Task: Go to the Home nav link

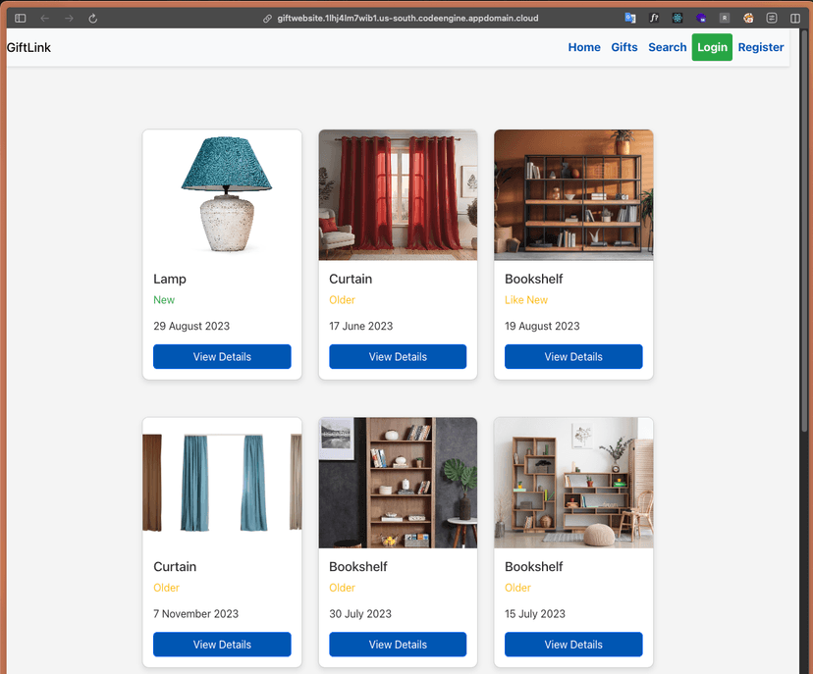Action: pyautogui.click(x=584, y=47)
